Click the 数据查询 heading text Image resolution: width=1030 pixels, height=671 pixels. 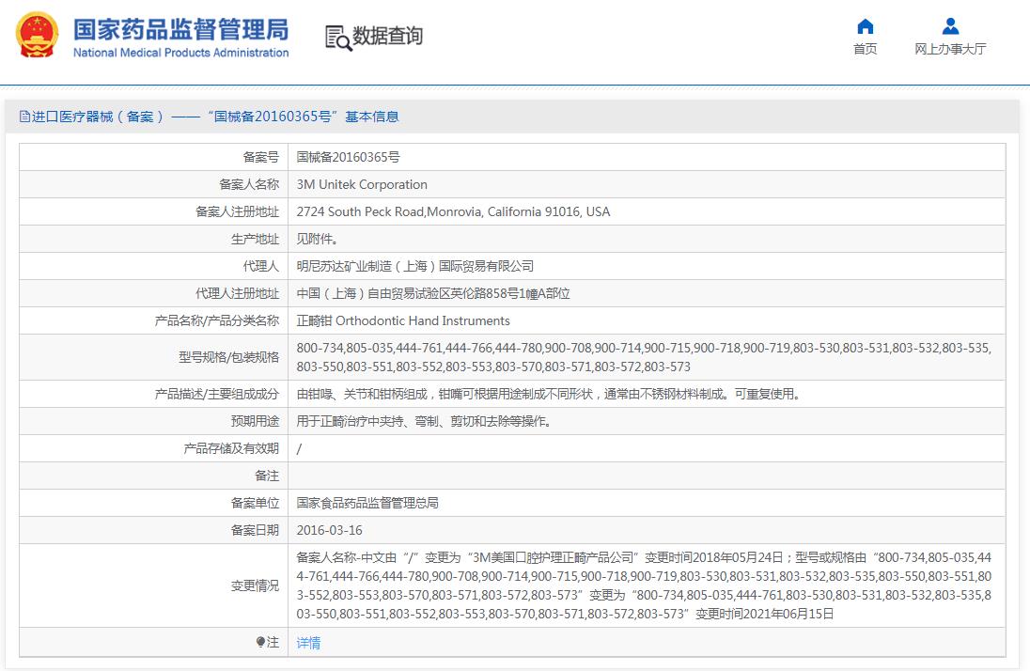pyautogui.click(x=387, y=36)
